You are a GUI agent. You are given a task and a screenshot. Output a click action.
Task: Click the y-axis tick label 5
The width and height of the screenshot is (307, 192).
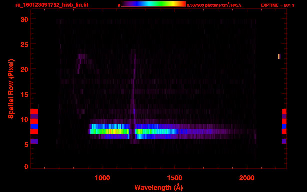point(26,144)
